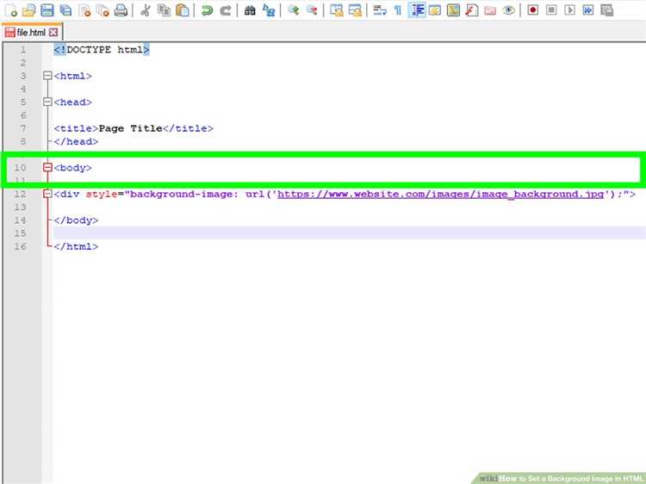Print the current file with the printer icon
The width and height of the screenshot is (646, 484).
(121, 10)
